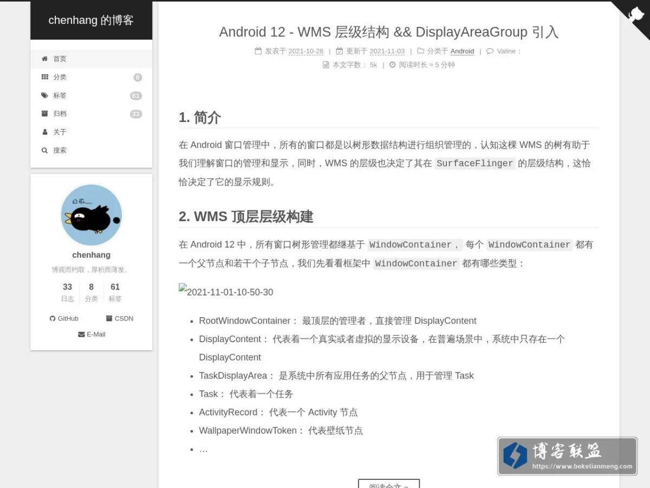Click the bullet text WallpaperWindowToken
This screenshot has height=488, width=650.
pyautogui.click(x=248, y=431)
